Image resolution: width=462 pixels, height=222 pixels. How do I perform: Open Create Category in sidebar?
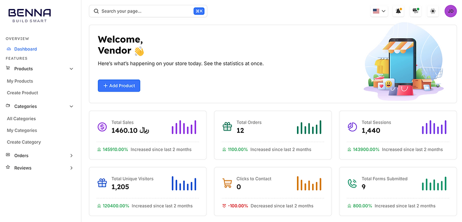[24, 142]
